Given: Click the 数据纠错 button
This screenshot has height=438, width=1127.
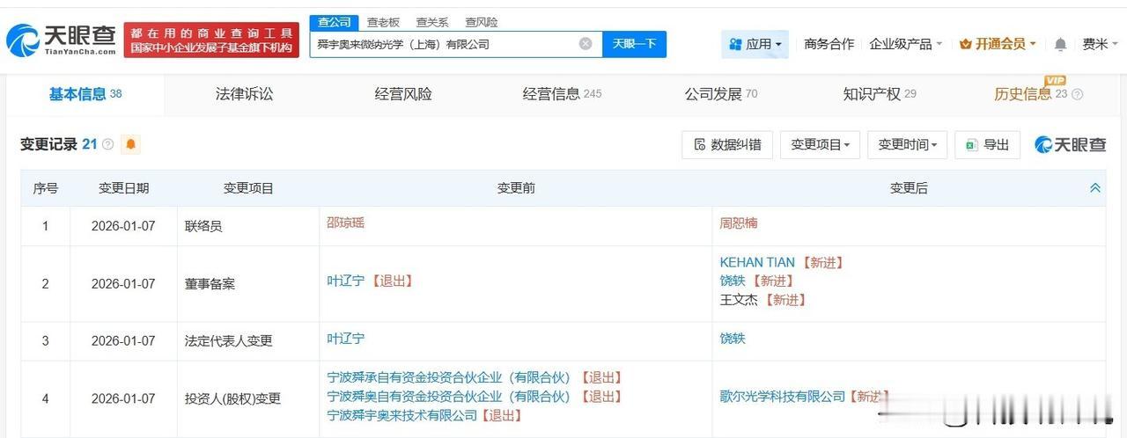Looking at the screenshot, I should [727, 144].
